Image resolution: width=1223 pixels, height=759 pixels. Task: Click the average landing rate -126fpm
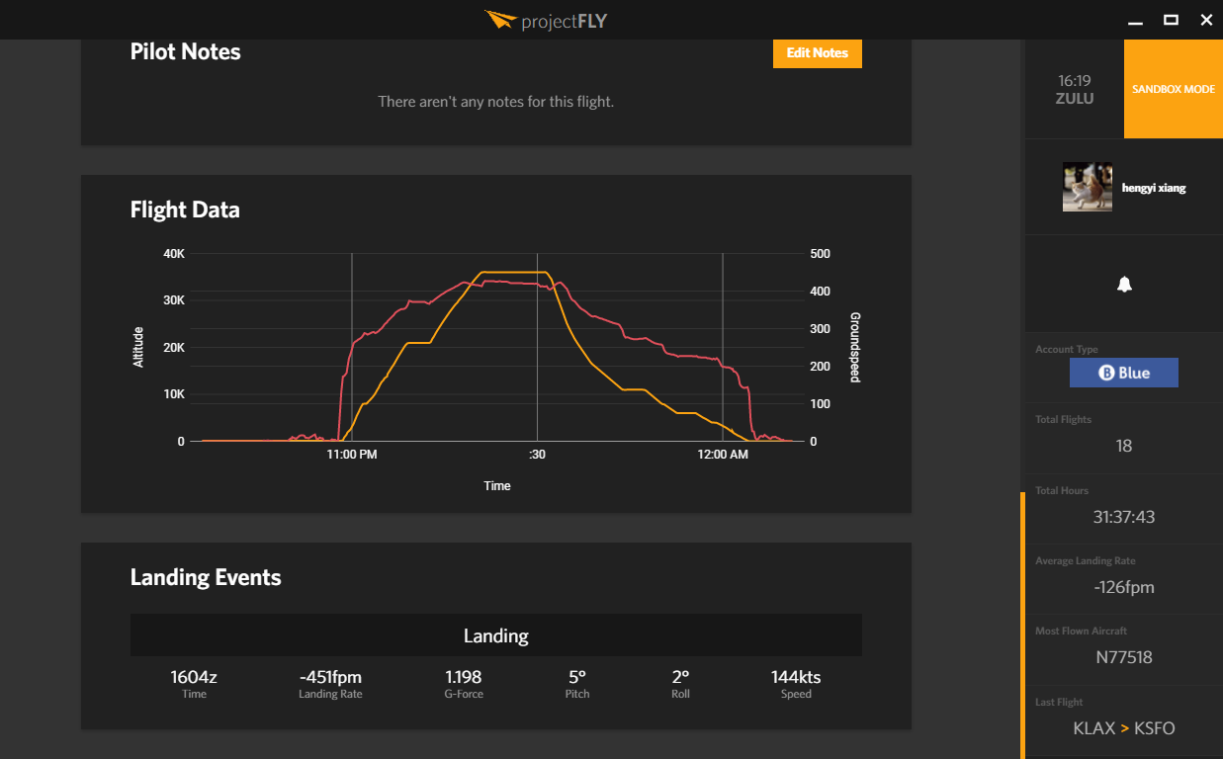click(x=1124, y=587)
